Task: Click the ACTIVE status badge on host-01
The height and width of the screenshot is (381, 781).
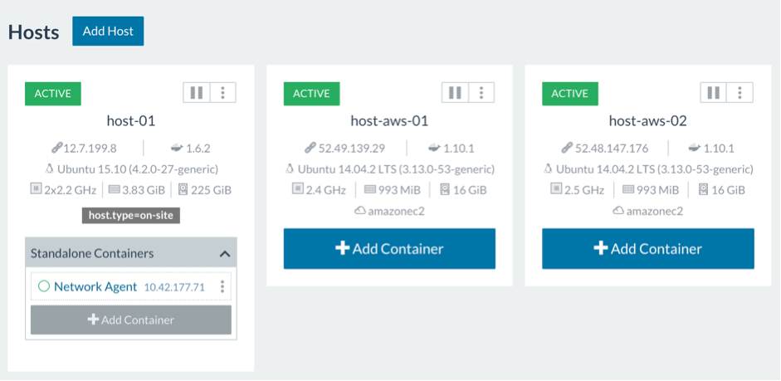Action: (53, 93)
